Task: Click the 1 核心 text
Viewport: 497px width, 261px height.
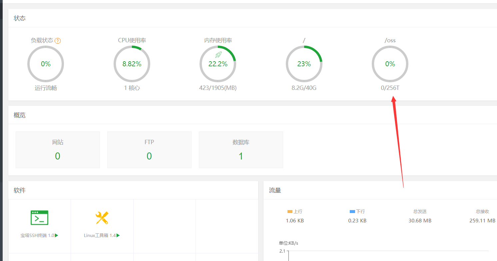Action: tap(132, 88)
